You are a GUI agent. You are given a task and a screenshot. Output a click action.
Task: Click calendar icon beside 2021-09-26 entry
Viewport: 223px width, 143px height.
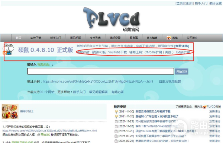(x=116, y=136)
